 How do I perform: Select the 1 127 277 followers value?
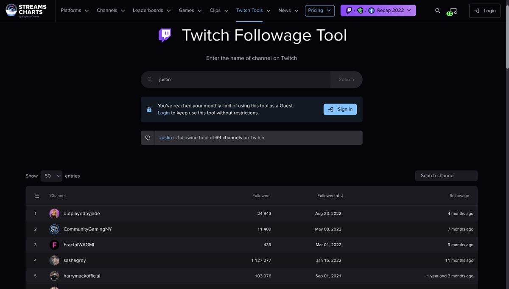pyautogui.click(x=261, y=261)
